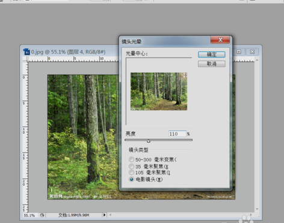Image resolution: width=284 pixels, height=223 pixels.
Task: Close the Lens Flare dialog with red X
Action: [220, 40]
